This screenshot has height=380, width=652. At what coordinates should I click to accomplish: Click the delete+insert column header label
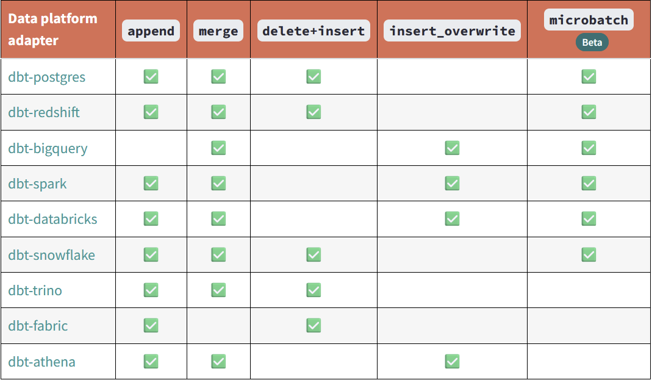tap(313, 30)
